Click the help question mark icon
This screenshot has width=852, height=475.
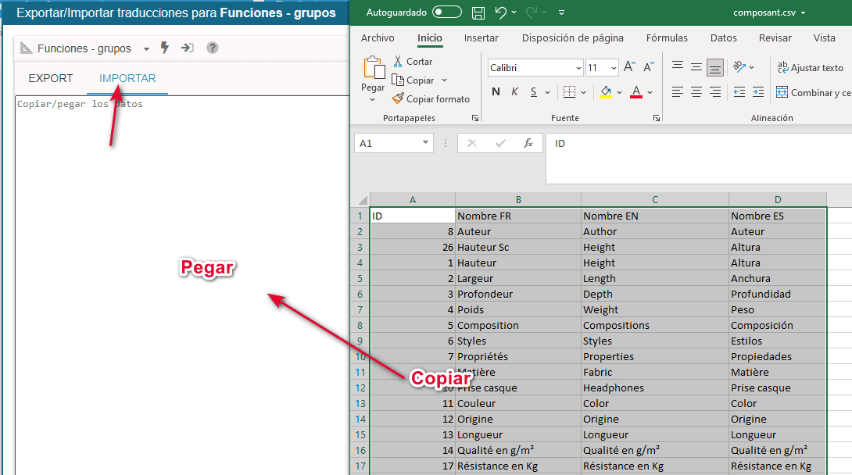pos(212,48)
